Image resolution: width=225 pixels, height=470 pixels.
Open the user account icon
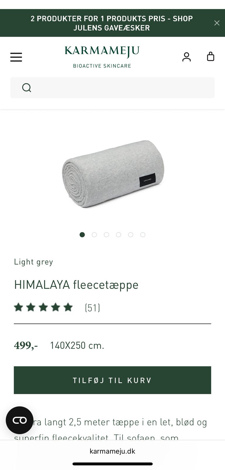pyautogui.click(x=186, y=57)
